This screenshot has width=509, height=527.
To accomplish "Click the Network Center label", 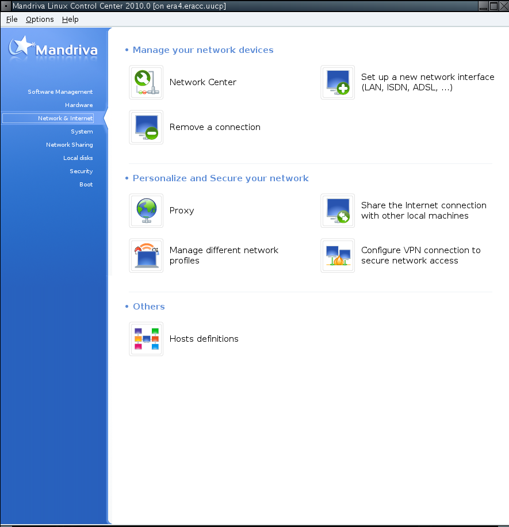I will point(203,82).
